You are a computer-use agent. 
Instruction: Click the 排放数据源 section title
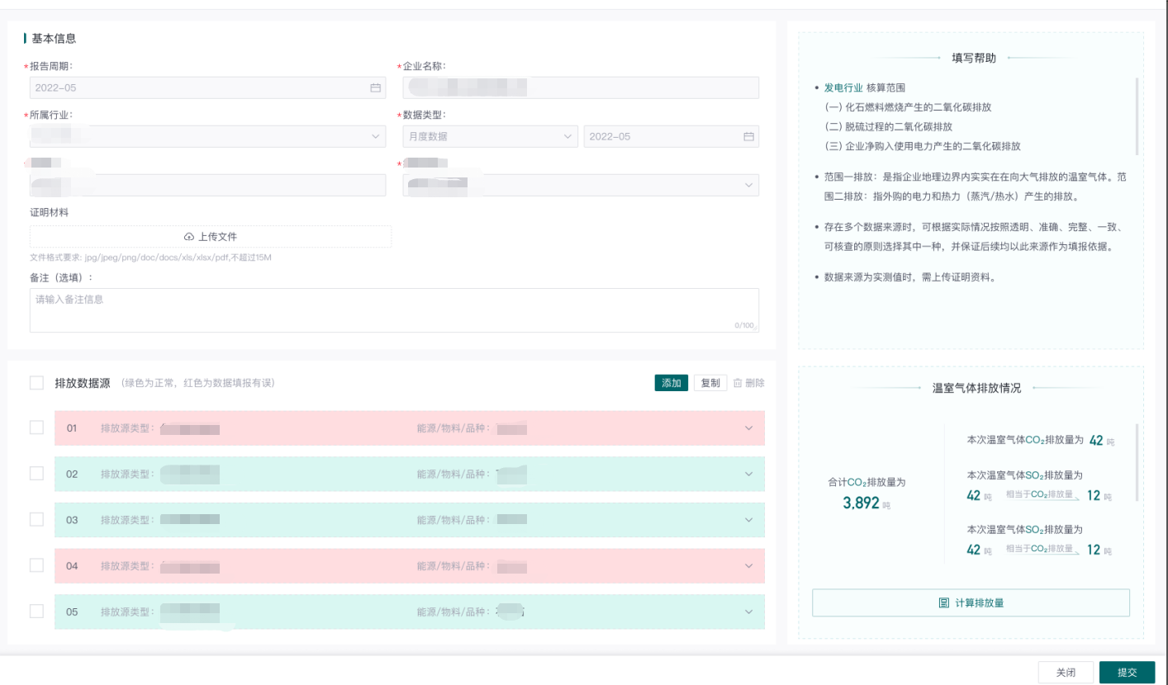pos(82,383)
